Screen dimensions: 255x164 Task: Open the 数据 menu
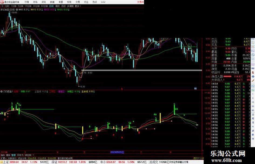pos(52,2)
